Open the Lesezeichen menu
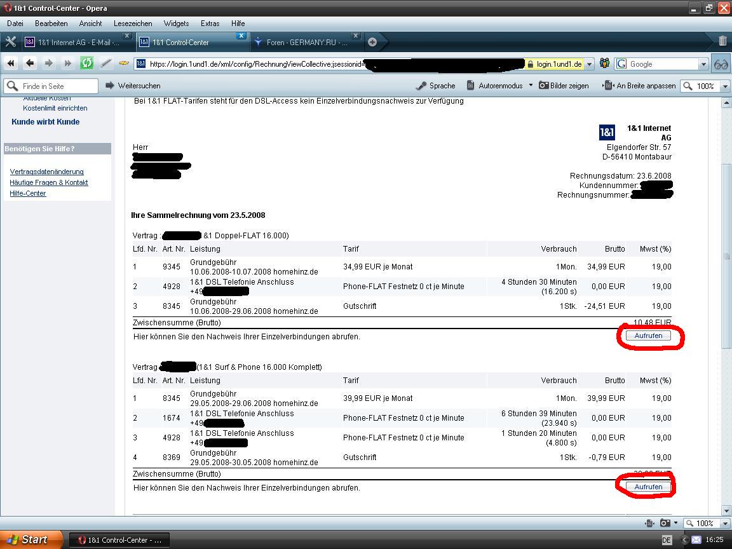This screenshot has height=549, width=732. tap(133, 24)
